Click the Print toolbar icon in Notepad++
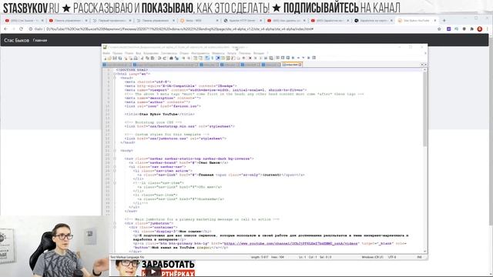Image resolution: width=493 pixels, height=277 pixels. [136, 58]
